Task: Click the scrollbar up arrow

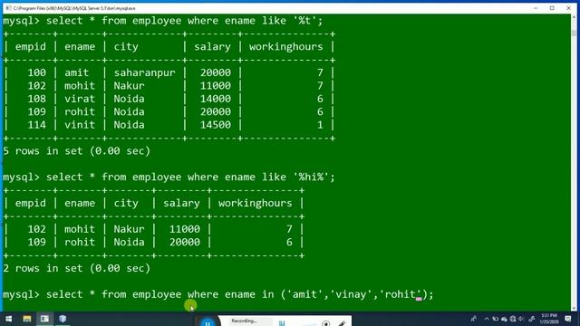Action: (574, 17)
